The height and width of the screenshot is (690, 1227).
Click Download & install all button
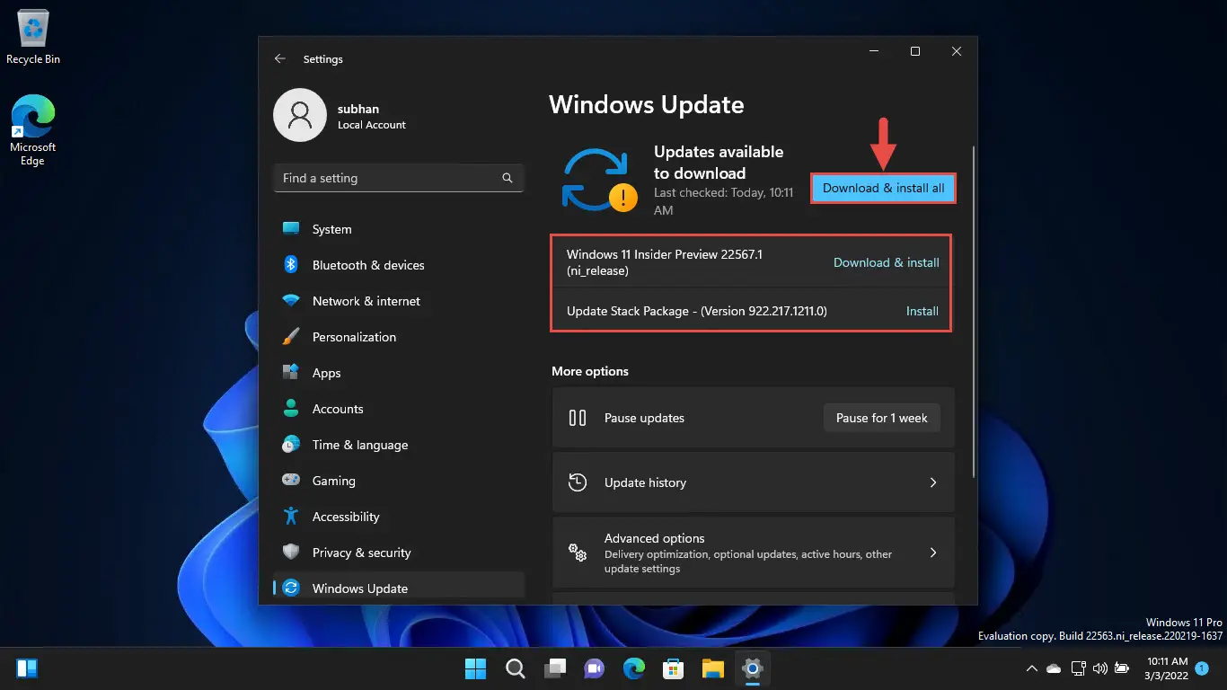tap(884, 189)
